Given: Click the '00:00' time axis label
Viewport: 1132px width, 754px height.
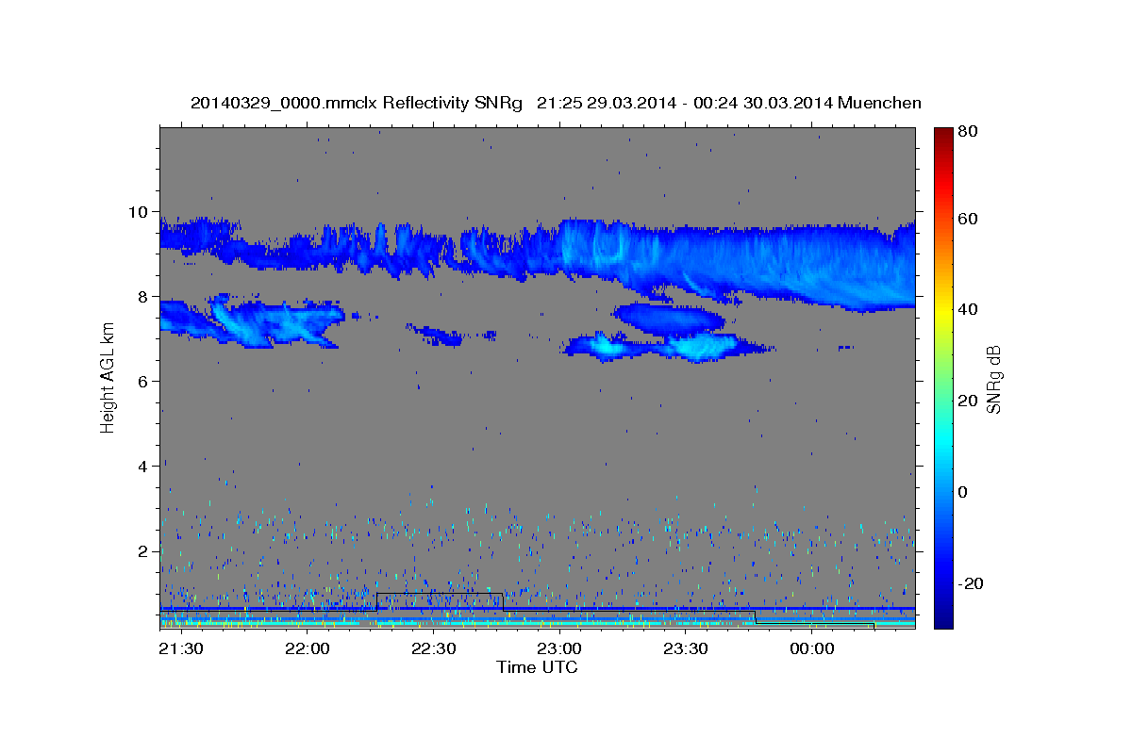Looking at the screenshot, I should (x=812, y=648).
